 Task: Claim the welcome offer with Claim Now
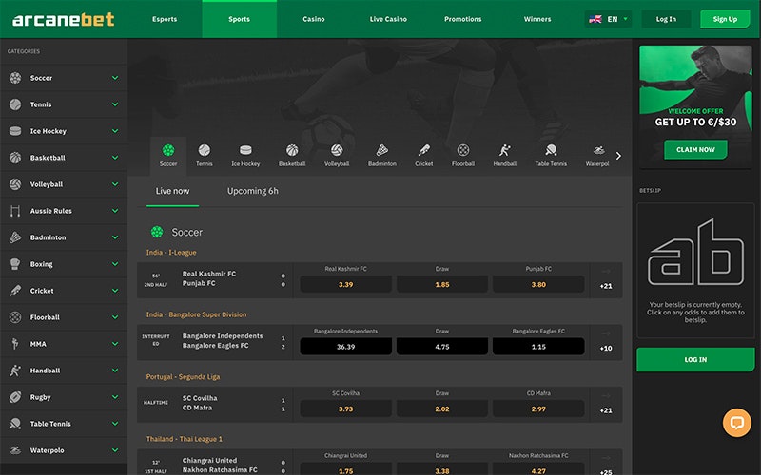pos(695,150)
